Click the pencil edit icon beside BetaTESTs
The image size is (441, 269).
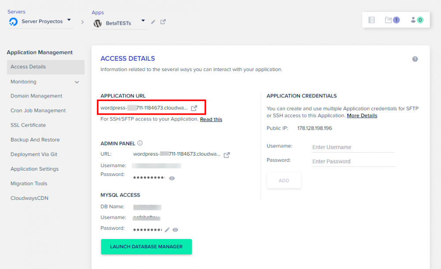pos(153,22)
